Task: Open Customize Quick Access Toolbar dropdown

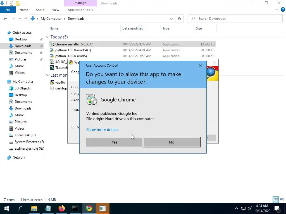Action: point(23,3)
